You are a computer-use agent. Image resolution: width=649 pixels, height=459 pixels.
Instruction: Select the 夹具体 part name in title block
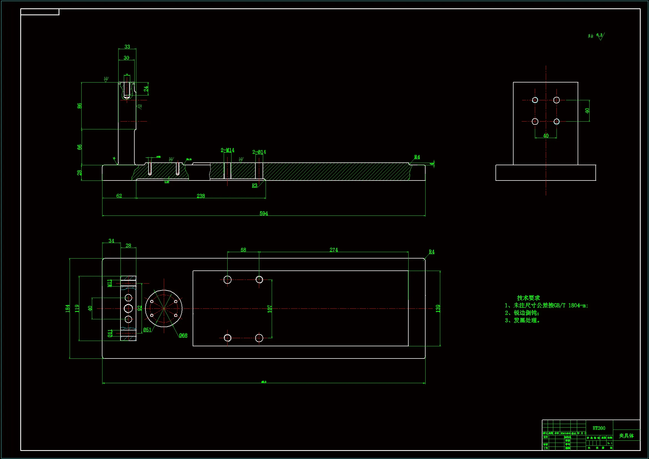(626, 436)
